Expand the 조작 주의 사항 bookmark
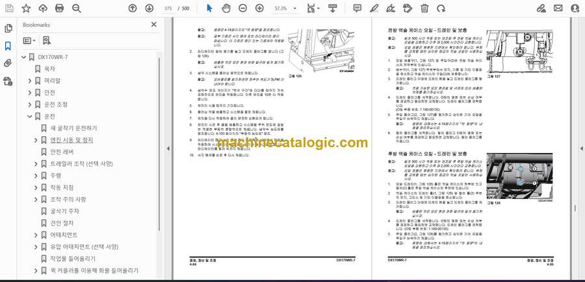 (36, 200)
